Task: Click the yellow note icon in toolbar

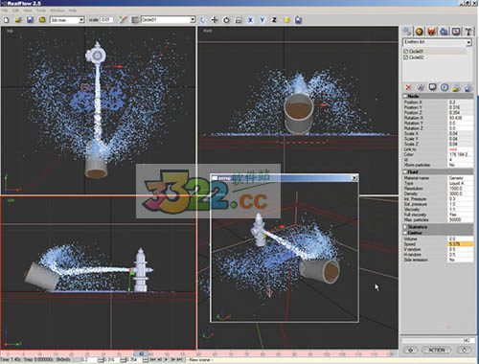Action: click(286, 20)
